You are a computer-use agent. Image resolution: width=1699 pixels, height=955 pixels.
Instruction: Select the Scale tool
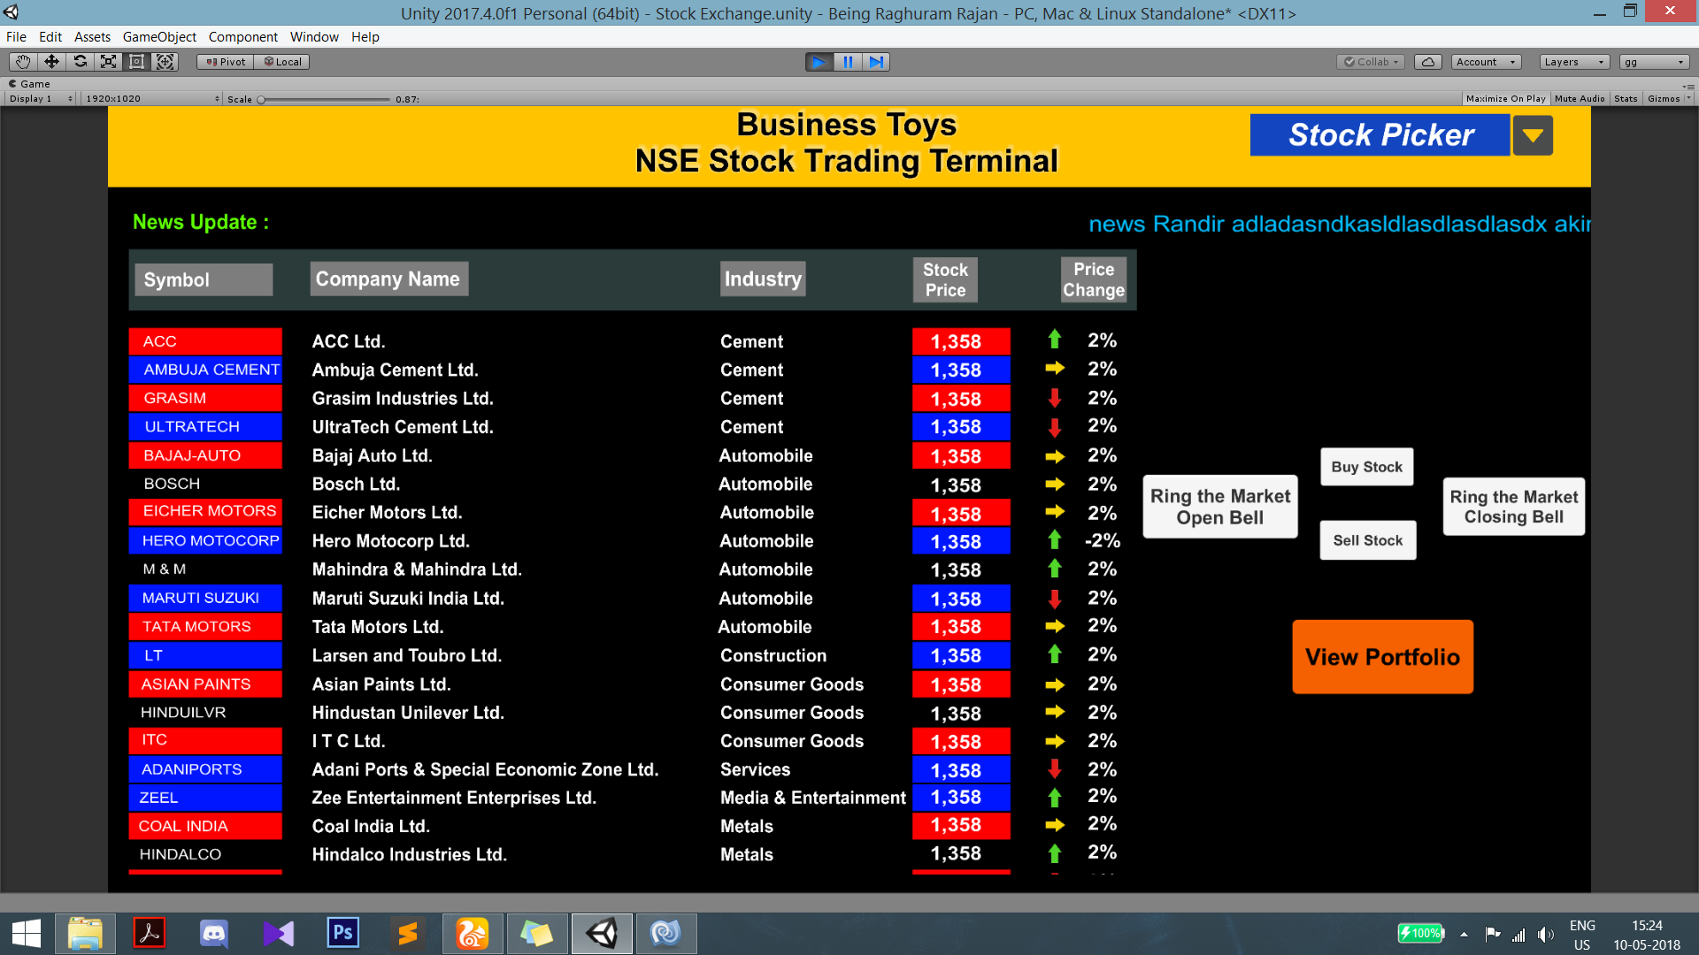(x=108, y=62)
